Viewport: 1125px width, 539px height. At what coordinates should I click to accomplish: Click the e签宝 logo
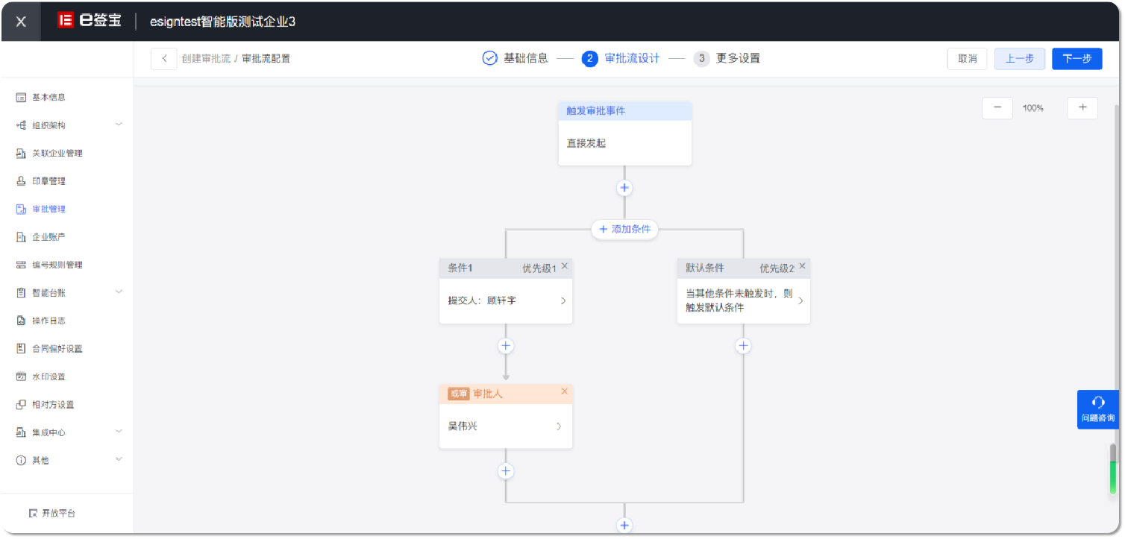pyautogui.click(x=90, y=21)
